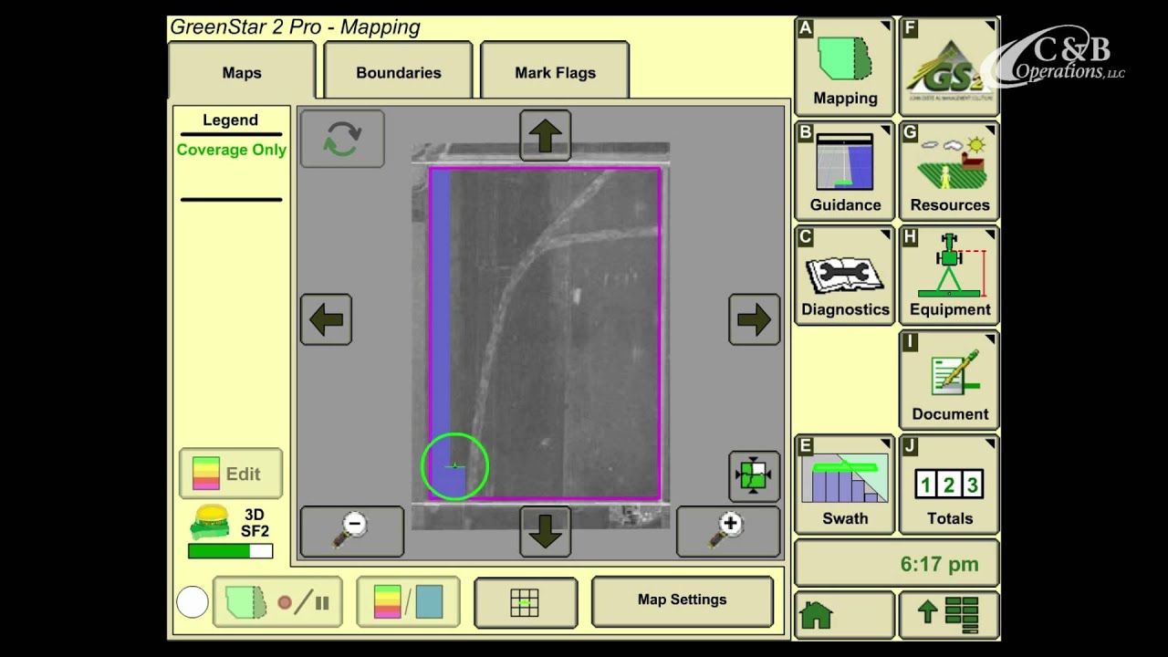Click the Edit legend button

[231, 474]
